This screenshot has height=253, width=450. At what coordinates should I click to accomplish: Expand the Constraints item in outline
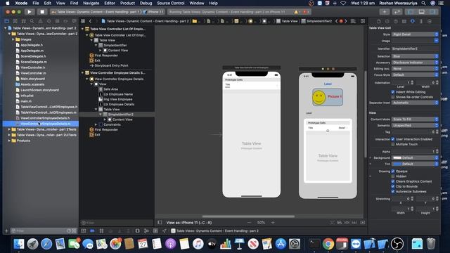[x=96, y=125]
